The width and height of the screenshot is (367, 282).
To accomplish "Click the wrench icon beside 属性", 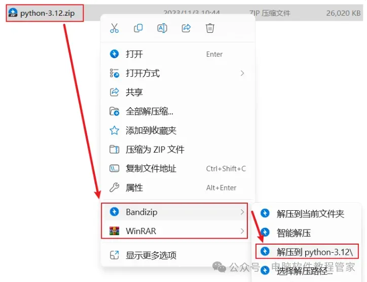I will tap(114, 187).
